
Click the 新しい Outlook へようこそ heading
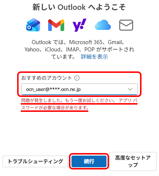point(79,7)
